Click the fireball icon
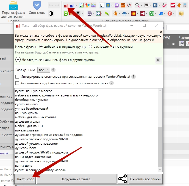The height and width of the screenshot is (186, 189). [134, 14]
